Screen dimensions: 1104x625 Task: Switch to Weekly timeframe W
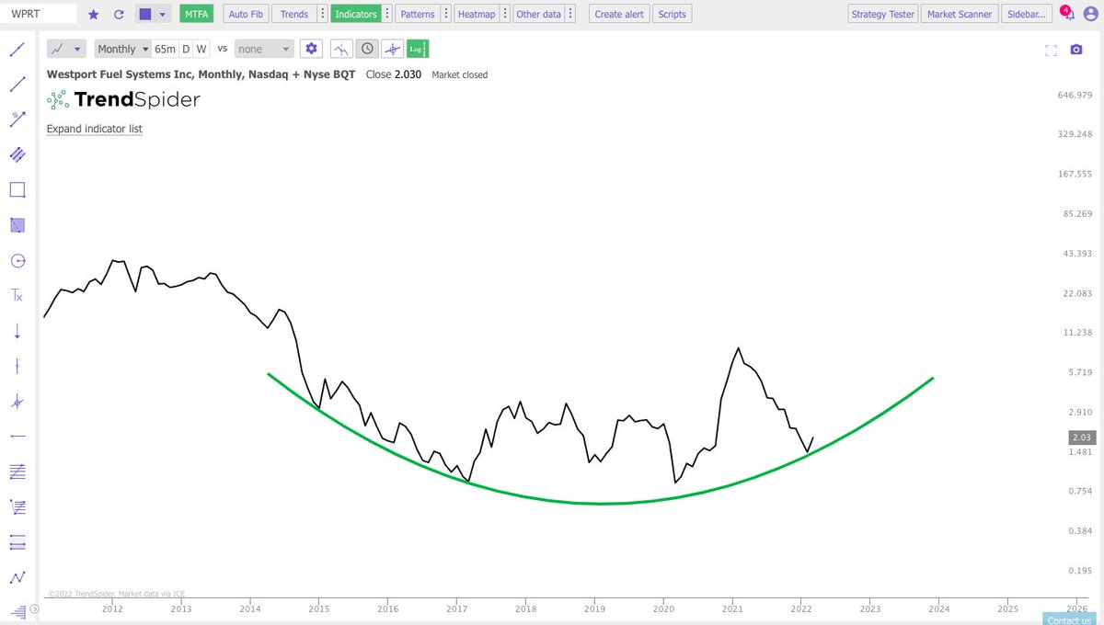(201, 49)
